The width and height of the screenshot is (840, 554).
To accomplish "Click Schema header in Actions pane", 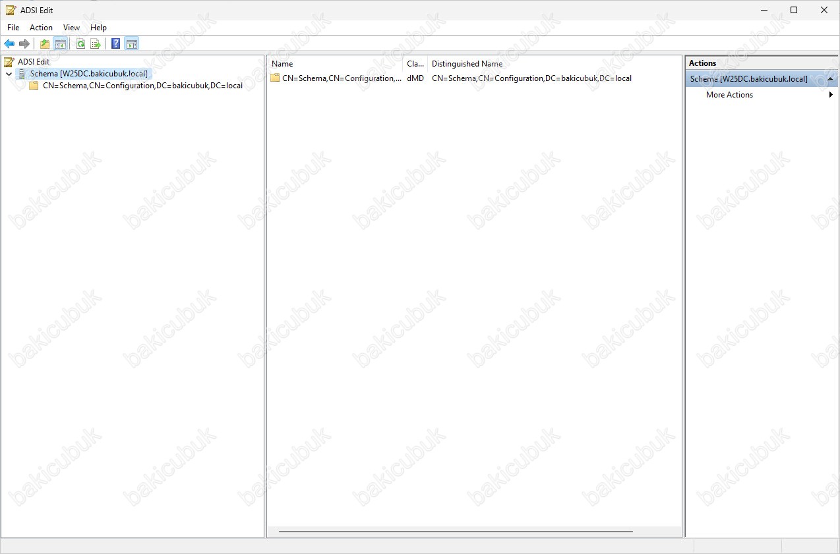I will tap(762, 79).
